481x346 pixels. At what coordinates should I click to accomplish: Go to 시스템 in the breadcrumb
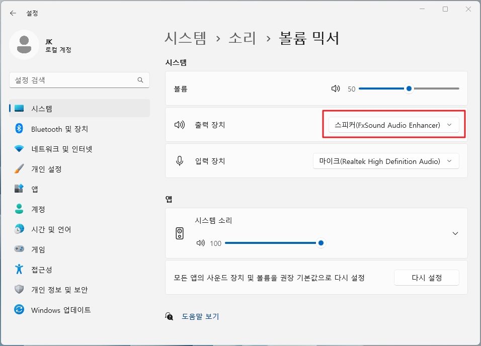click(185, 38)
